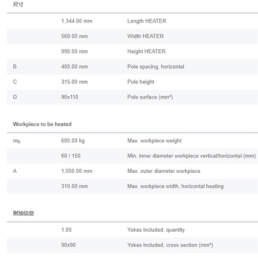
Task: Click the 90x110 pole surface value
Action: pyautogui.click(x=70, y=97)
